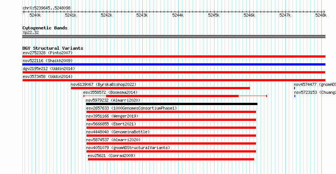Viewport: 336px width, 174px height.
Task: Click the 5248k ruler position
Action: click(321, 15)
